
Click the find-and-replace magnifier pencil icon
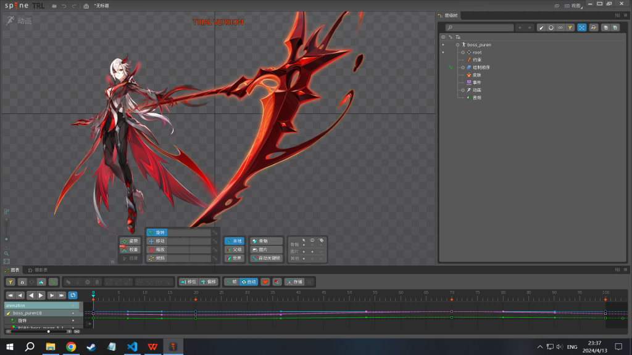pos(594,28)
